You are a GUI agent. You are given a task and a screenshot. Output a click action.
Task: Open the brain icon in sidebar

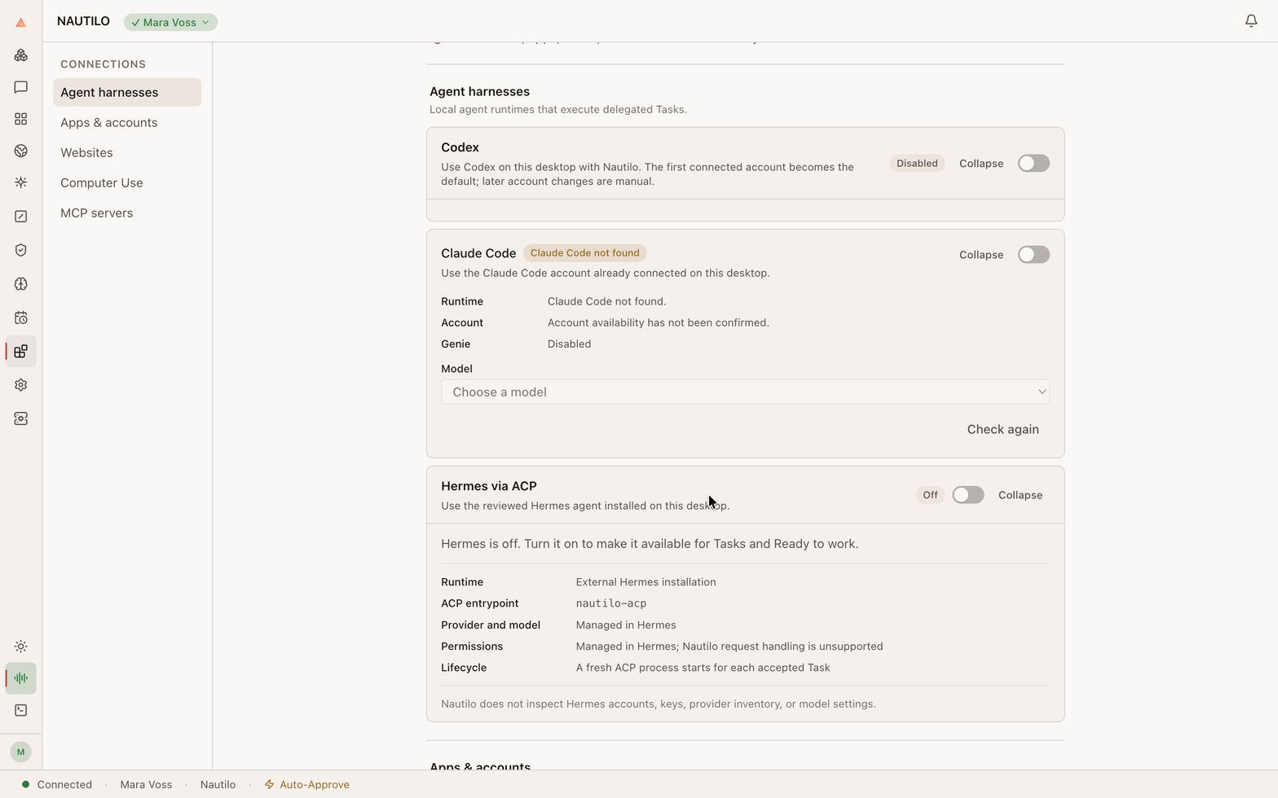click(21, 284)
